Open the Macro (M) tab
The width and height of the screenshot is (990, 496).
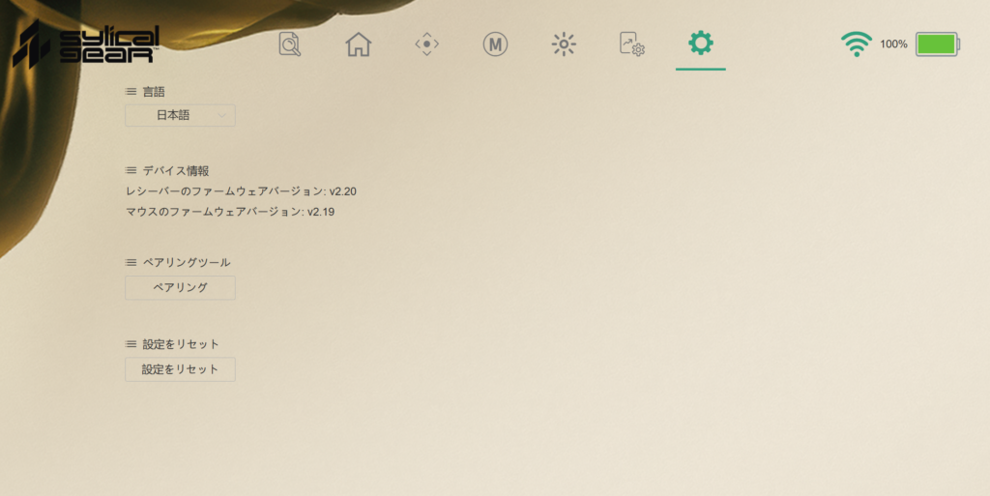[x=495, y=44]
